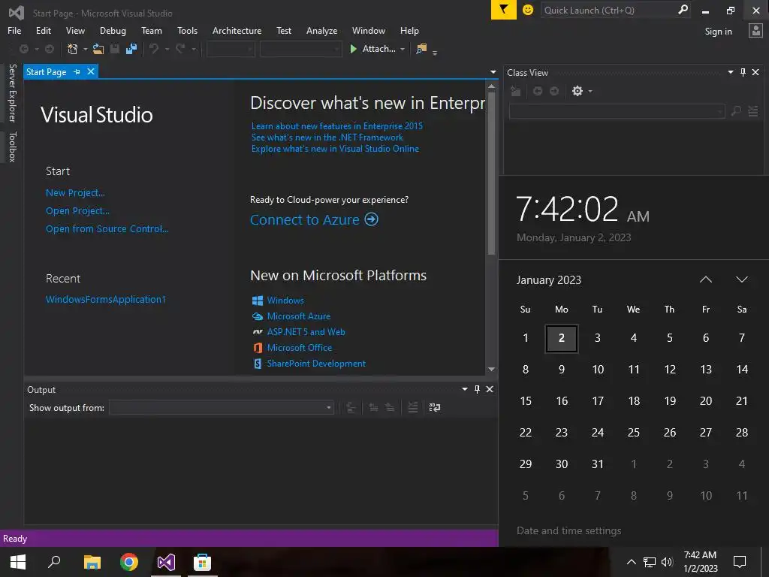Click Class View Back arrow icon
This screenshot has width=769, height=577.
(x=538, y=91)
